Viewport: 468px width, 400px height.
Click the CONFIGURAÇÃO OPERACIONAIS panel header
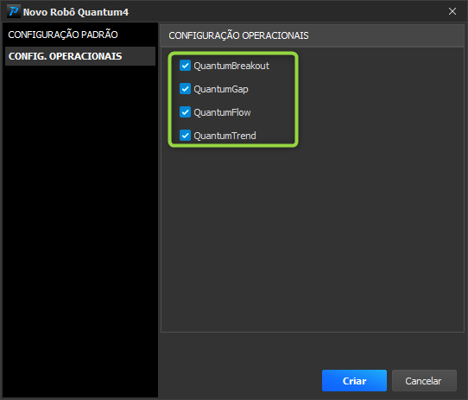click(312, 35)
